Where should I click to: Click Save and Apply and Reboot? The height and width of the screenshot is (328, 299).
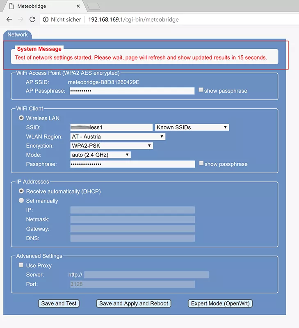click(133, 303)
